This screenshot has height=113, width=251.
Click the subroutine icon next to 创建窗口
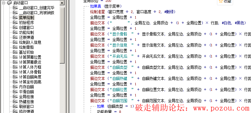pos(15,27)
